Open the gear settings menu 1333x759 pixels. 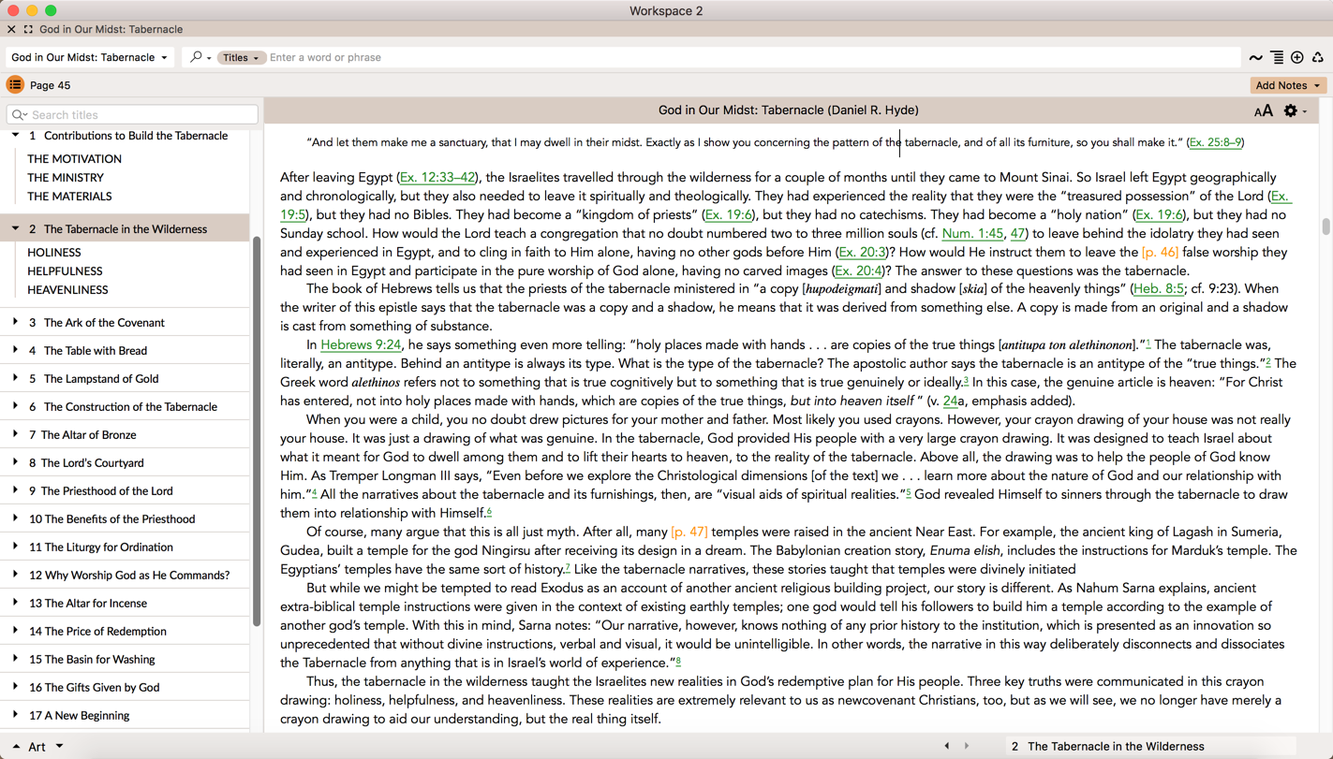(1292, 111)
